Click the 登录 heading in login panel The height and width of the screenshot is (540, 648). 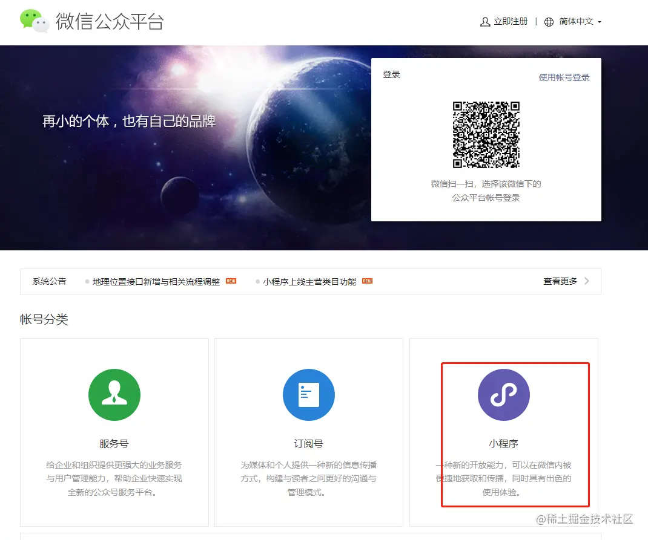[x=391, y=74]
